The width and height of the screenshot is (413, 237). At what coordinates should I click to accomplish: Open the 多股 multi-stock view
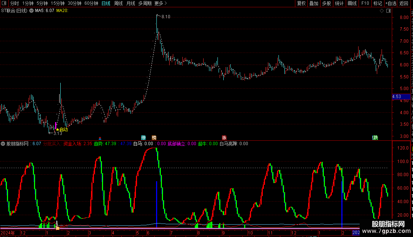[x=326, y=3]
